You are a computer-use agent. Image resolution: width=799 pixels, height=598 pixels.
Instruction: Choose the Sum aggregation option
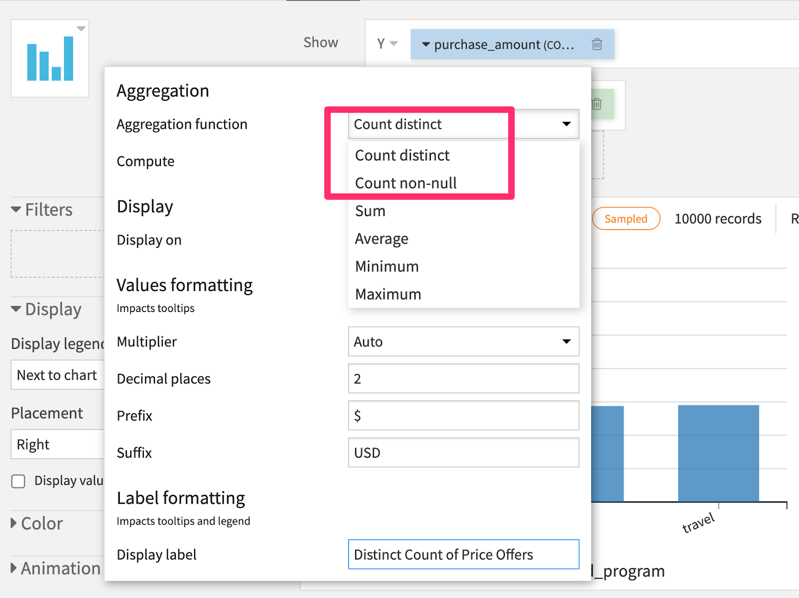(370, 211)
